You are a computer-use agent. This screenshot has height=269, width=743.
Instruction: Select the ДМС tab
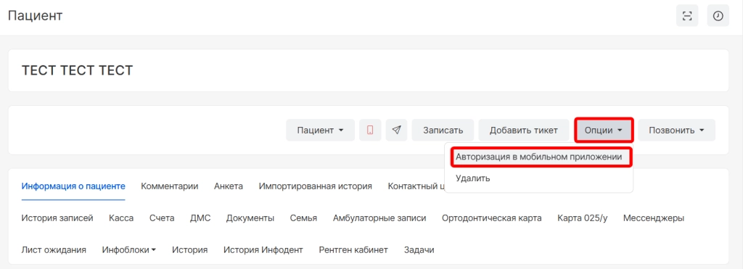[200, 218]
